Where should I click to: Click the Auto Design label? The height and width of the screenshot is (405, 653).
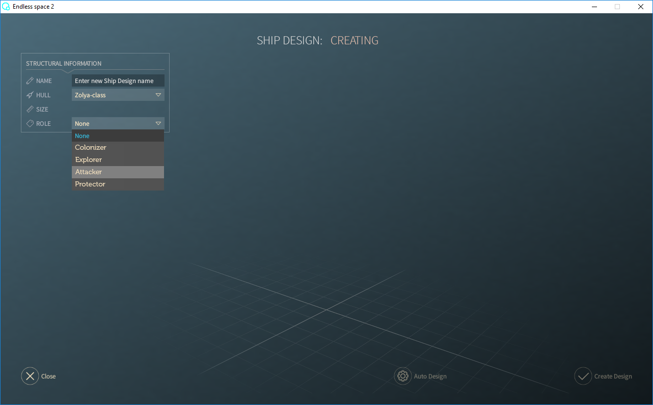pos(430,376)
